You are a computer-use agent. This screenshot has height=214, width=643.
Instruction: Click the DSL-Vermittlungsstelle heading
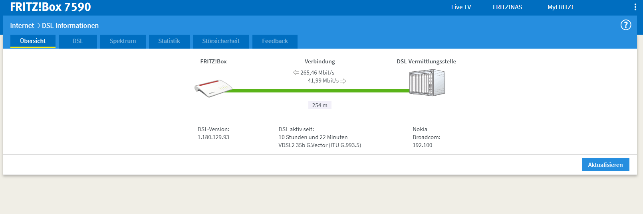(x=426, y=61)
